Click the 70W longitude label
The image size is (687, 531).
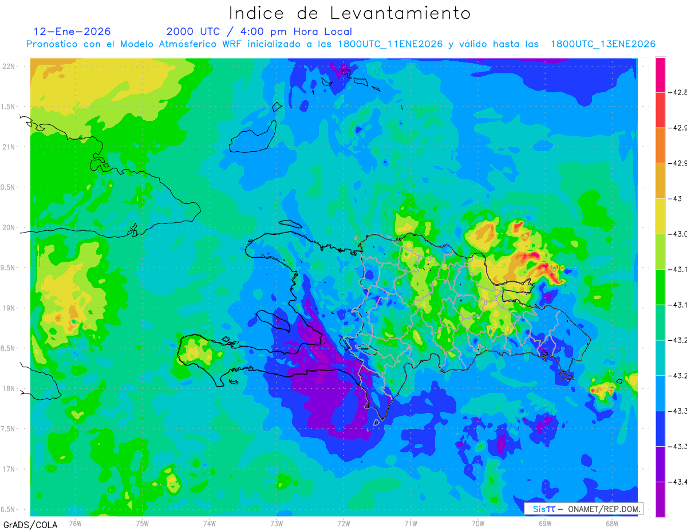click(x=478, y=523)
